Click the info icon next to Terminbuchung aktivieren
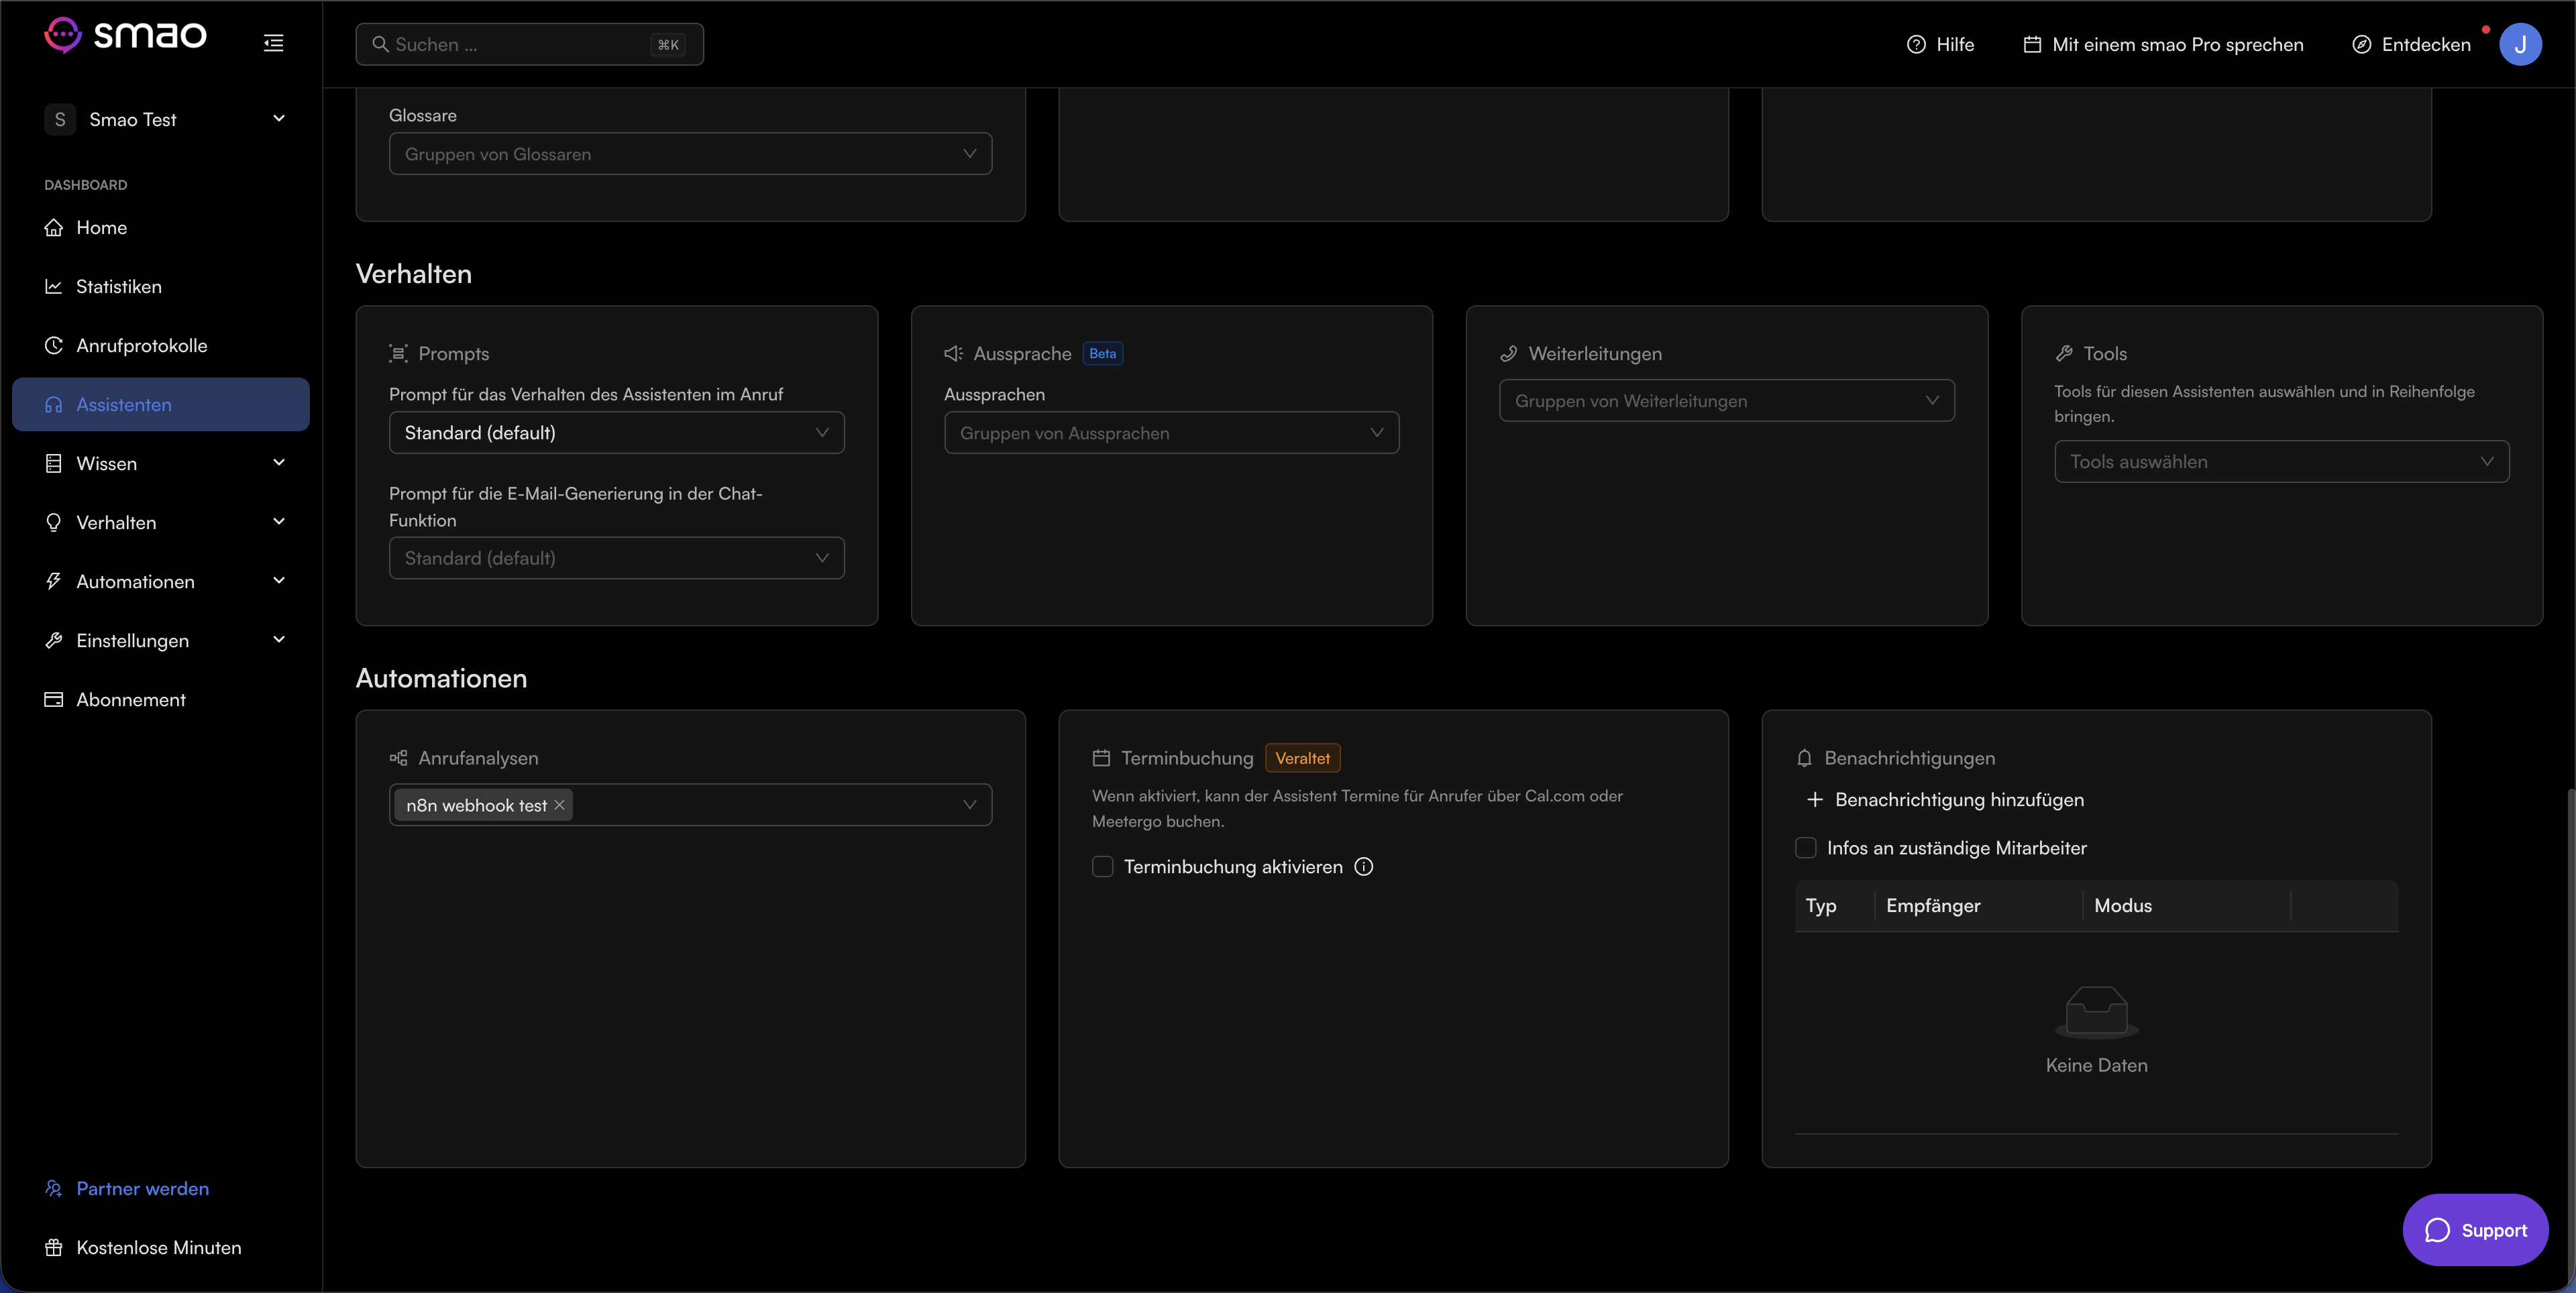The height and width of the screenshot is (1293, 2576). point(1364,866)
